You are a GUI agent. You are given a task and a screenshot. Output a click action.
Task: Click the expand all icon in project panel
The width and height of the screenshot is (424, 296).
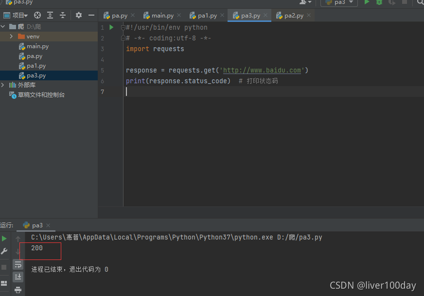coord(50,15)
